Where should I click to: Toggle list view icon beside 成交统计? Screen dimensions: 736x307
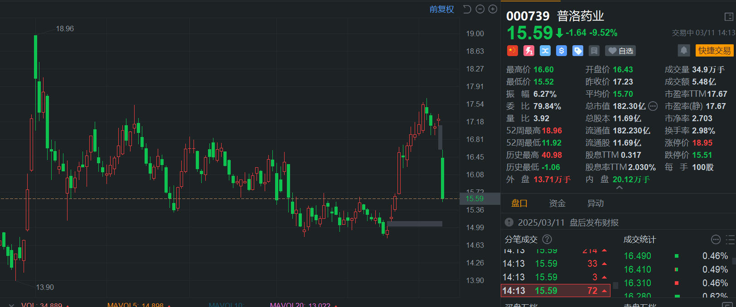coord(730,240)
